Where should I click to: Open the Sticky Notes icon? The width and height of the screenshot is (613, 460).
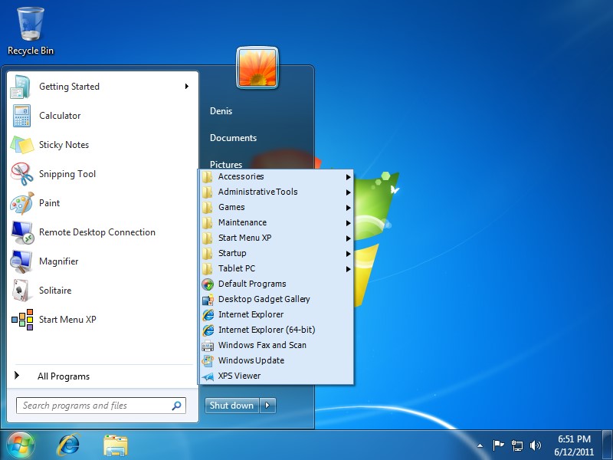point(22,145)
